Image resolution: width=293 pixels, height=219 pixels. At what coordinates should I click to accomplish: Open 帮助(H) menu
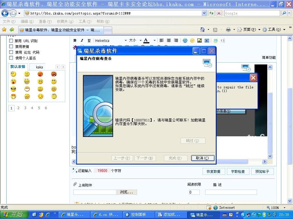point(103,22)
